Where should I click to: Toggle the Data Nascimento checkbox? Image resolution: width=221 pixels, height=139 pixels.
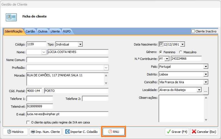(x=161, y=44)
